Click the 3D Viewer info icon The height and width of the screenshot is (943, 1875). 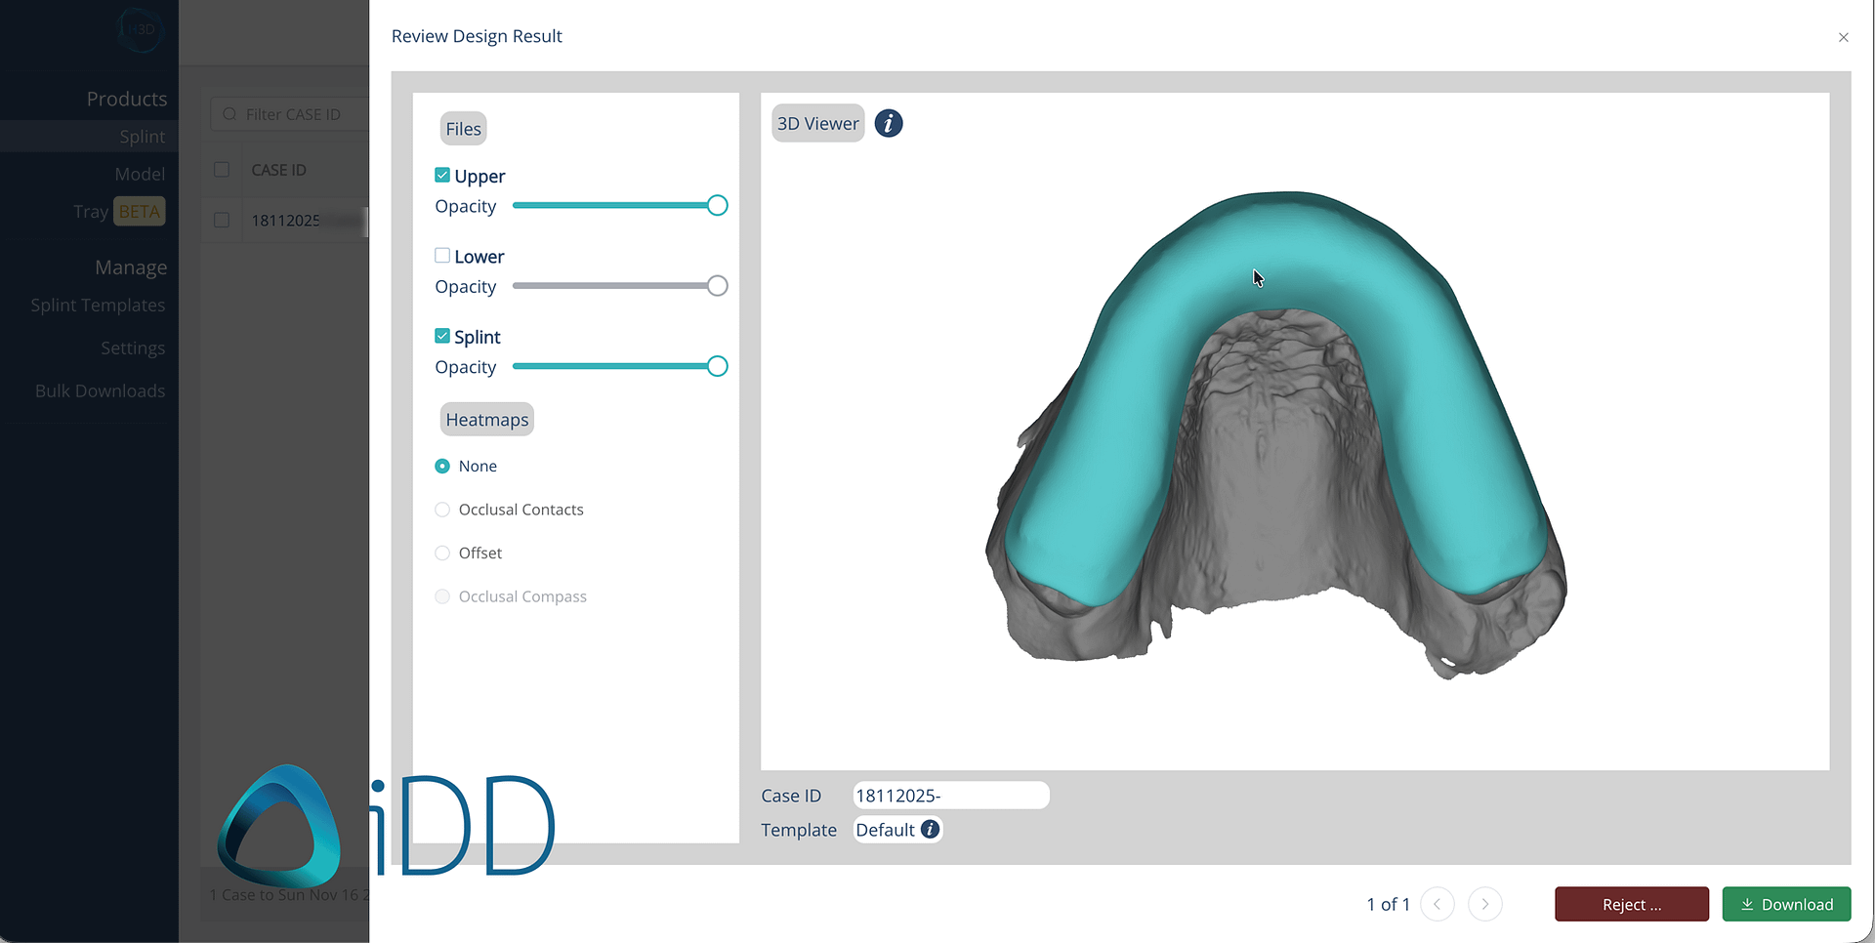point(888,124)
